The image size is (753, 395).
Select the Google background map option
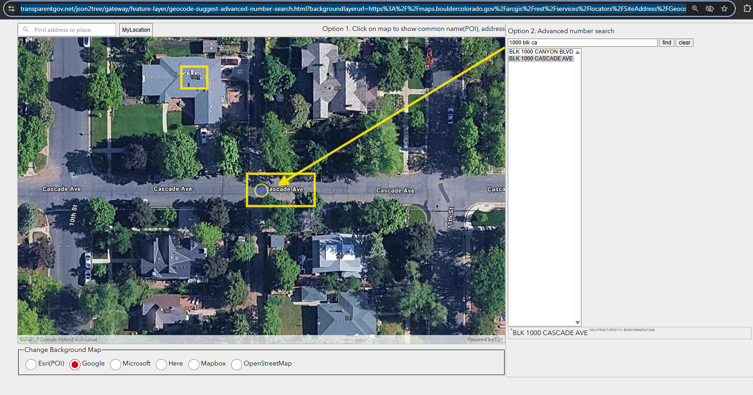click(75, 364)
